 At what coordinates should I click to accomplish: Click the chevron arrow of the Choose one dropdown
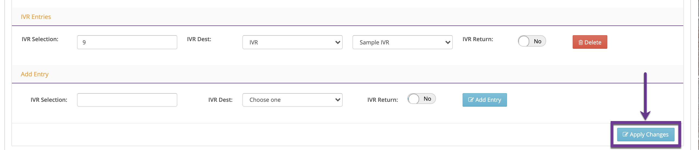tap(338, 100)
